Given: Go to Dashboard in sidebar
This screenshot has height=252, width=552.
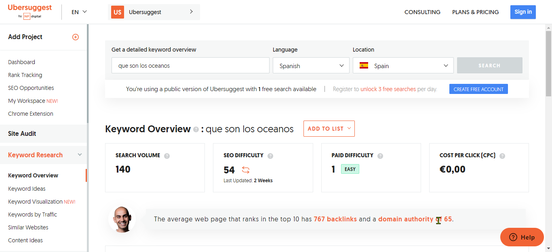Looking at the screenshot, I should (x=21, y=62).
